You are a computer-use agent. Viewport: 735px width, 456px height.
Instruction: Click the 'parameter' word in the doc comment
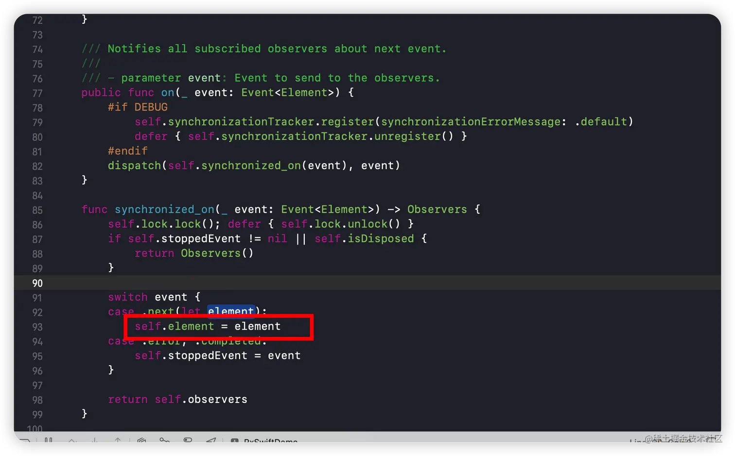point(151,78)
